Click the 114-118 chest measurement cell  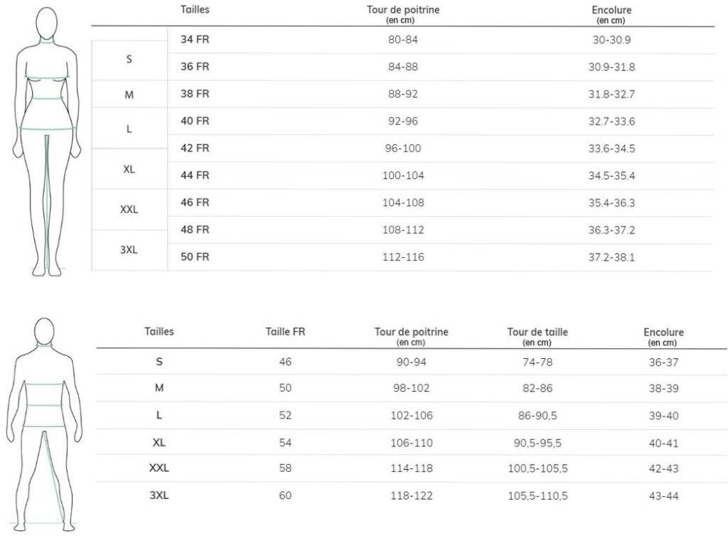[412, 469]
